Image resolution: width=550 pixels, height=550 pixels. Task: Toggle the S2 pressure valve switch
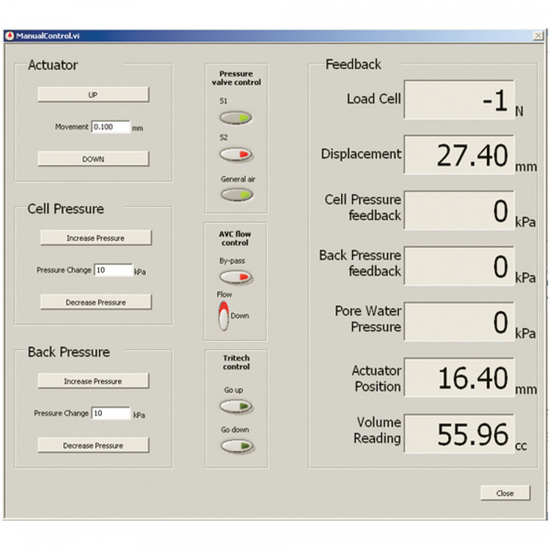[236, 154]
